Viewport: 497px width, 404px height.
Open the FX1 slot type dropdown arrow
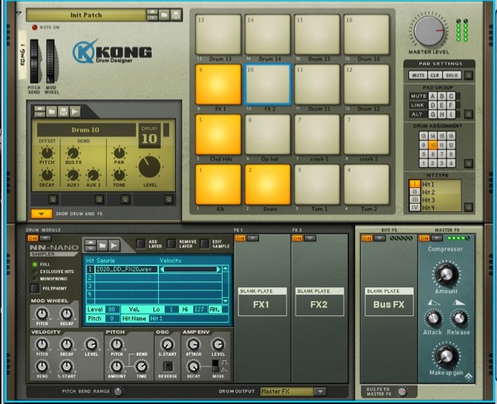coord(253,238)
